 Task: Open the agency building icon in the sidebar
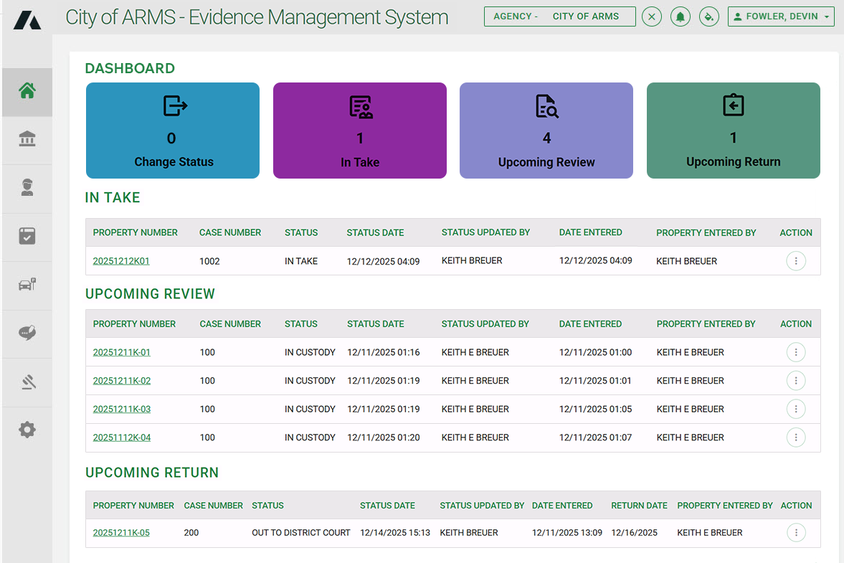[x=27, y=139]
